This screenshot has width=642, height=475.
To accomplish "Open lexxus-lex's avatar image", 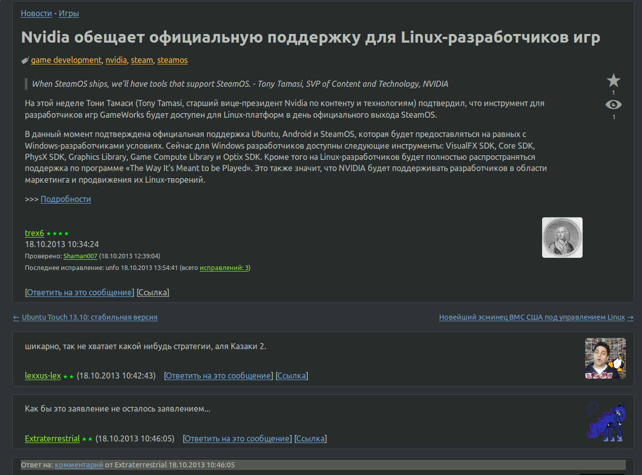I will pos(605,358).
